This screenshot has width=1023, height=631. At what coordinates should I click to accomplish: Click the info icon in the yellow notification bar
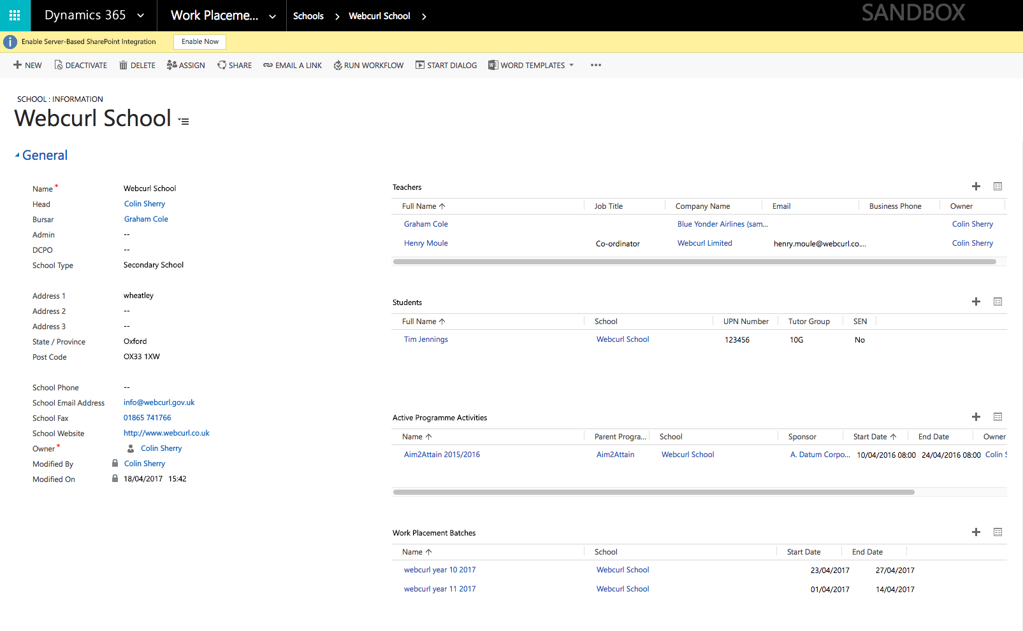[x=10, y=41]
